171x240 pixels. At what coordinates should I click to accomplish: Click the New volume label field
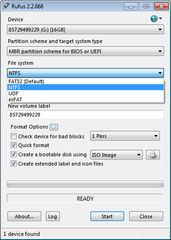(85, 115)
